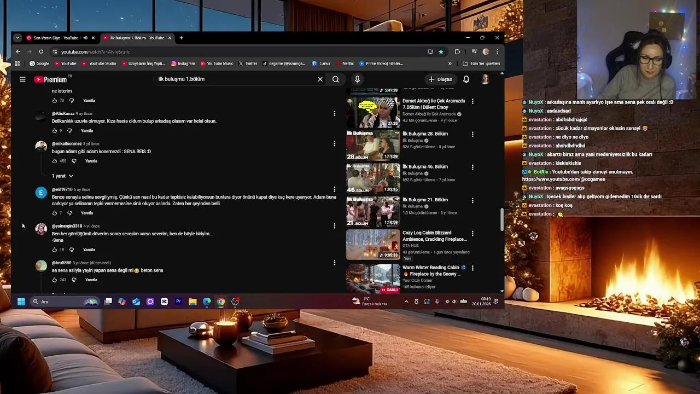The image size is (700, 394).
Task: Clear the YouTube search box text
Action: pos(320,79)
